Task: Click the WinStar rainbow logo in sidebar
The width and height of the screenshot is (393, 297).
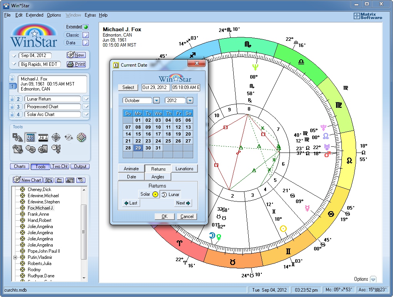Action: coord(34,35)
